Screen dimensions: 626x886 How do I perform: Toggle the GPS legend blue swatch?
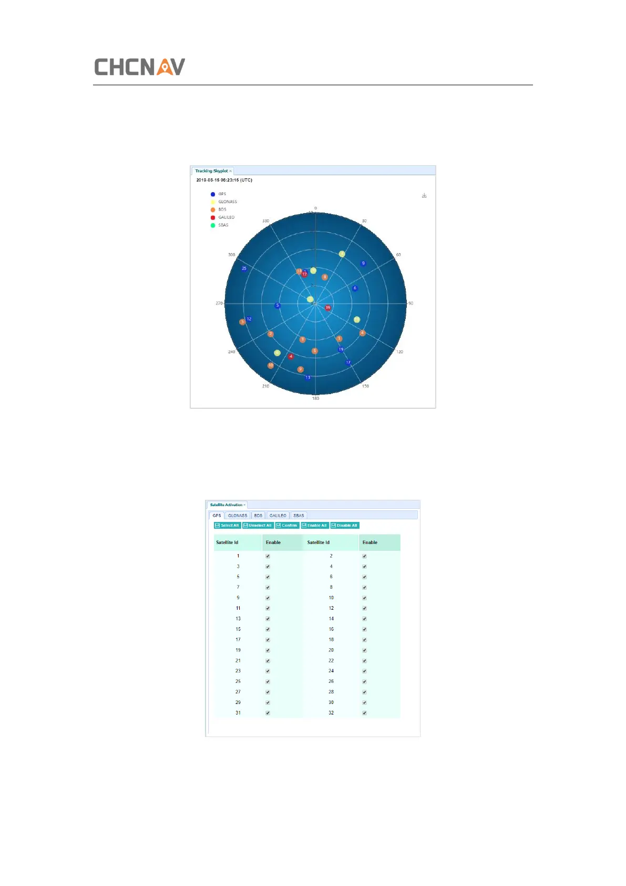point(213,194)
